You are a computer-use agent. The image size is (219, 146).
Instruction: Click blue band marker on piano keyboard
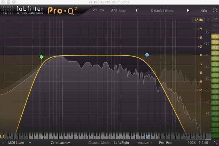click(147, 137)
